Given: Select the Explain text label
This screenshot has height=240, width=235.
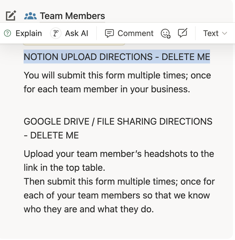Looking at the screenshot, I should click(28, 33).
